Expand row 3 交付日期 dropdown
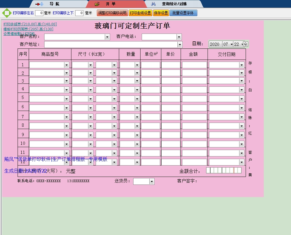This screenshot has height=235, width=291. coord(242,81)
